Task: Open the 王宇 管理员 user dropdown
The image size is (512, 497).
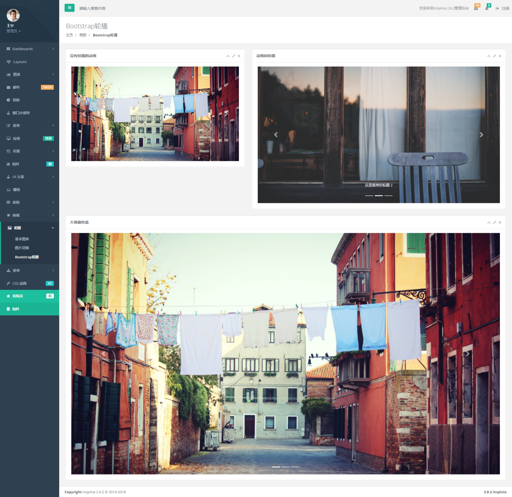Action: [13, 31]
